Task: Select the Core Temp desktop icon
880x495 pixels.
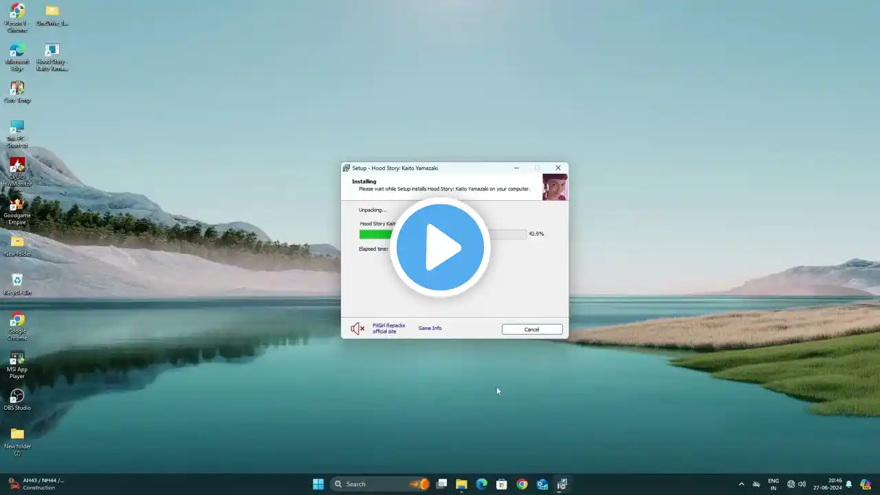Action: [x=17, y=92]
